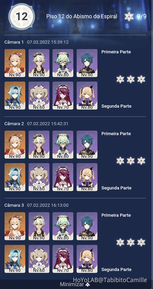Click the floor 12 badge icon
This screenshot has width=153, height=289.
coord(22,17)
